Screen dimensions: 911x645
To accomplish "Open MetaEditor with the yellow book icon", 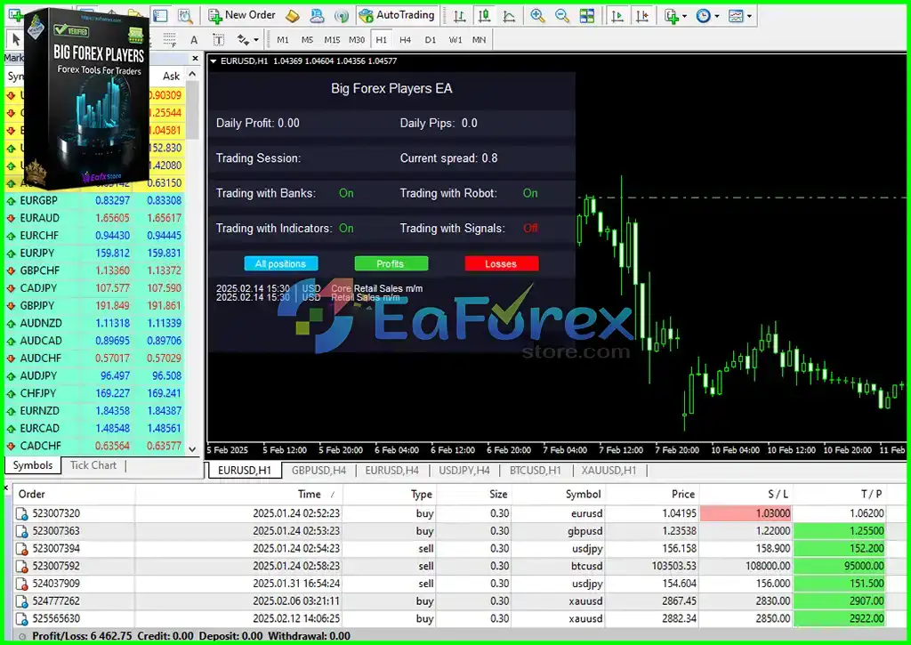I will 292,16.
